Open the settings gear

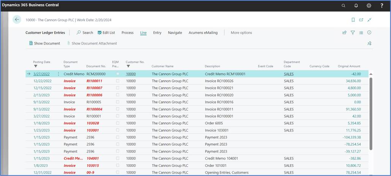[369, 5]
